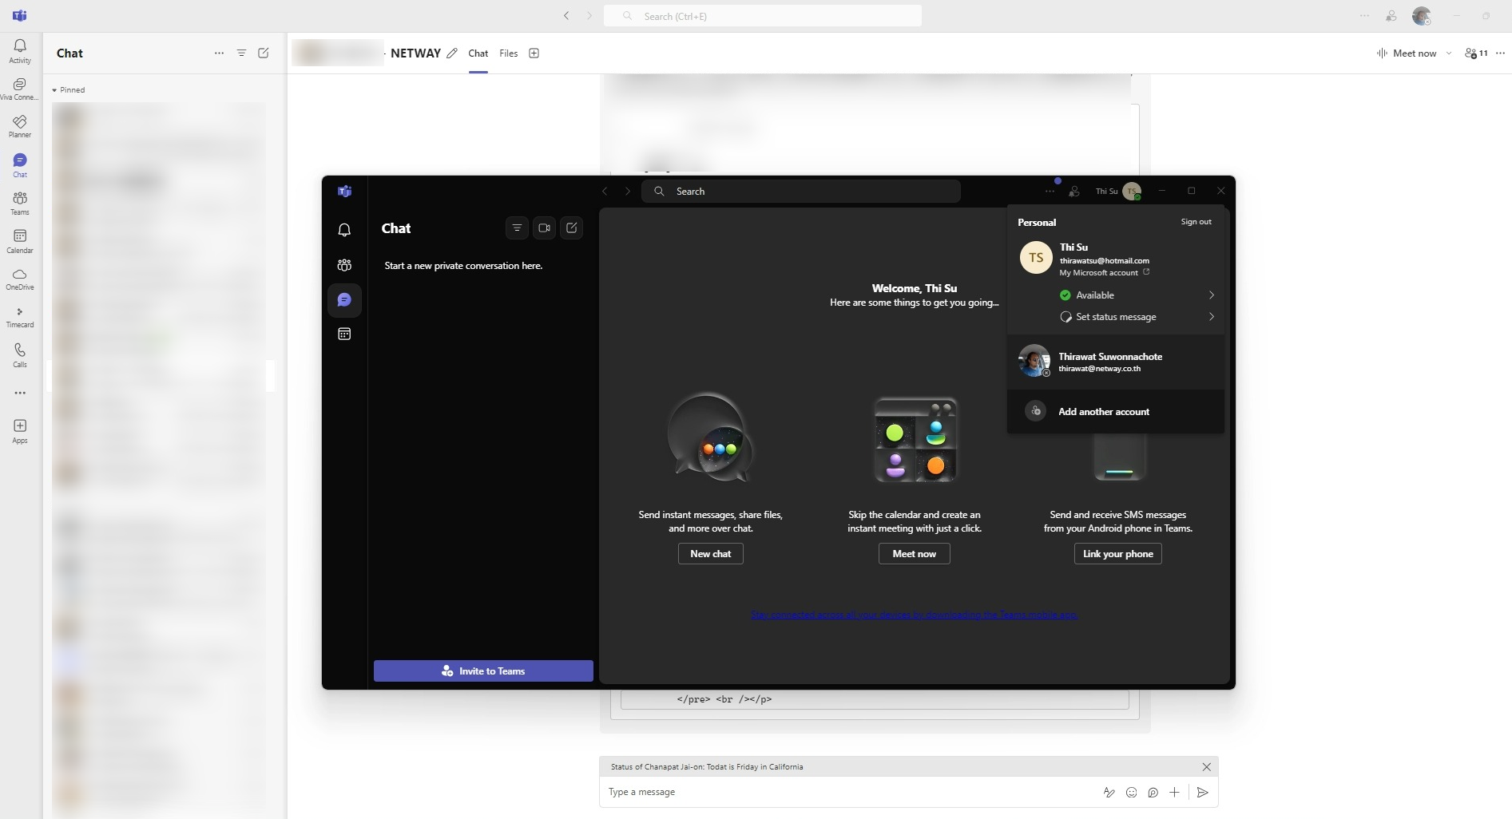
Task: Open My Microsoft account link
Action: [1104, 273]
